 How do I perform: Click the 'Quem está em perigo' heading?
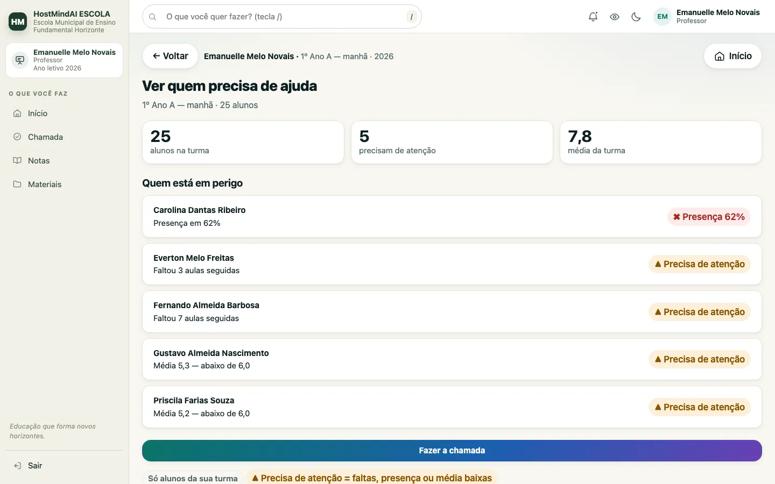click(x=193, y=183)
